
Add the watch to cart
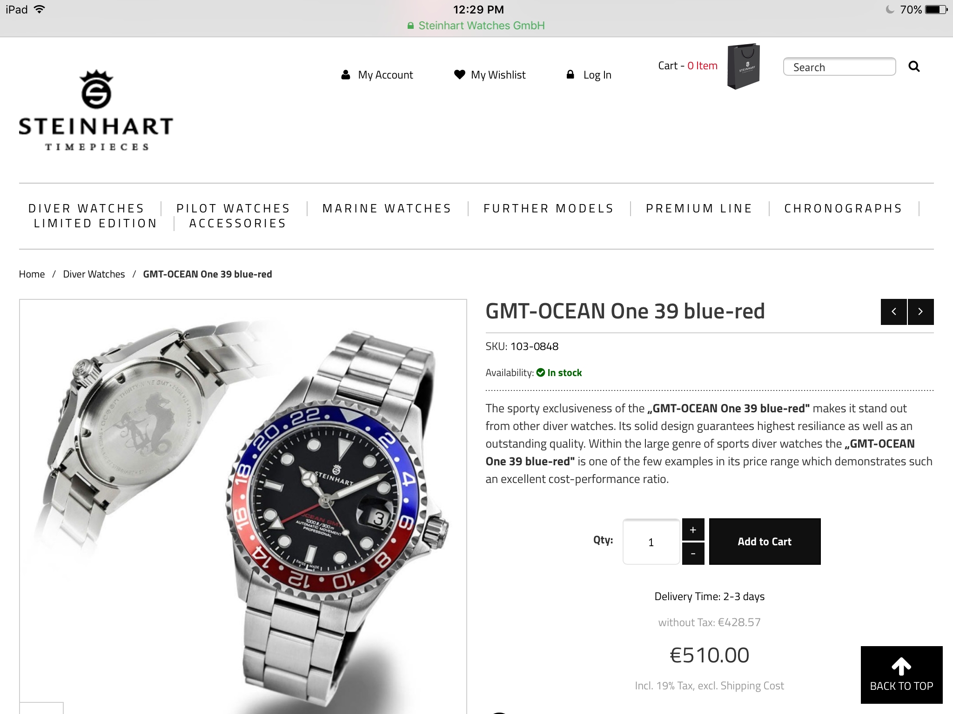[x=765, y=542]
